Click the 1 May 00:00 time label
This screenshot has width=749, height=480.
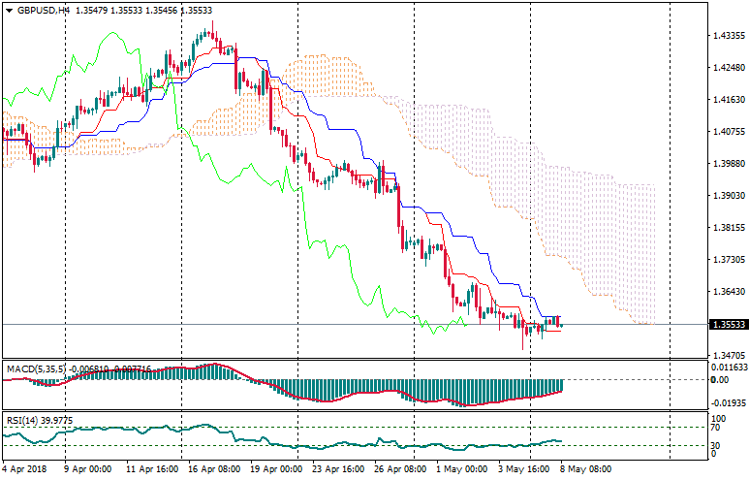click(462, 467)
